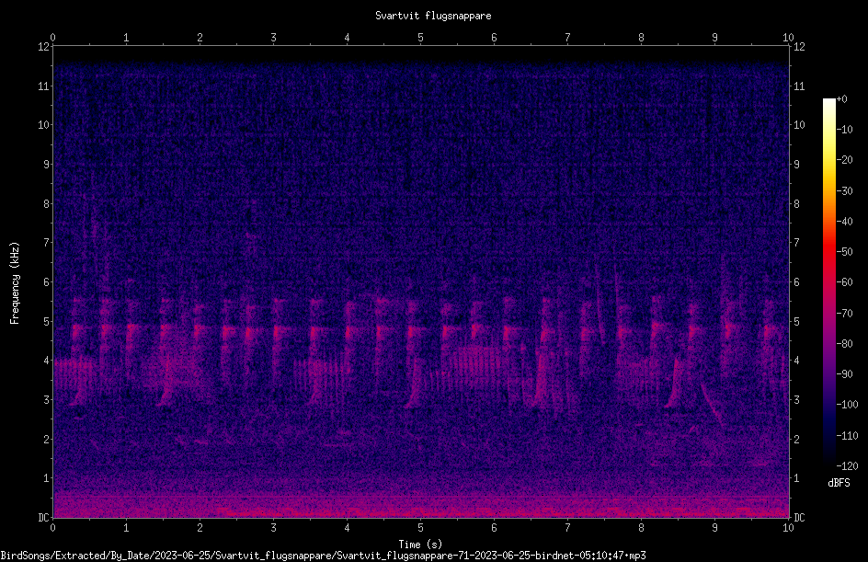Screen dimensions: 868x562
Task: Click the dBFS unit label
Action: (x=839, y=483)
